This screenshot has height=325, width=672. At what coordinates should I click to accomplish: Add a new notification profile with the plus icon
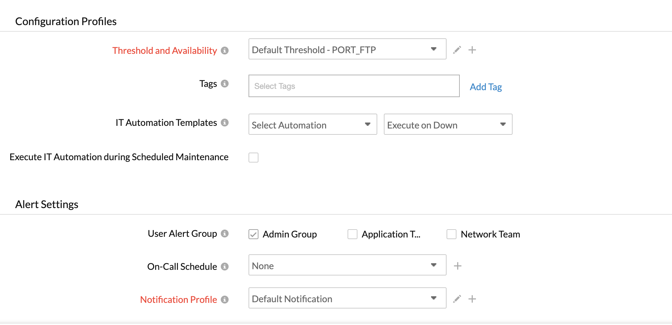[x=472, y=299]
